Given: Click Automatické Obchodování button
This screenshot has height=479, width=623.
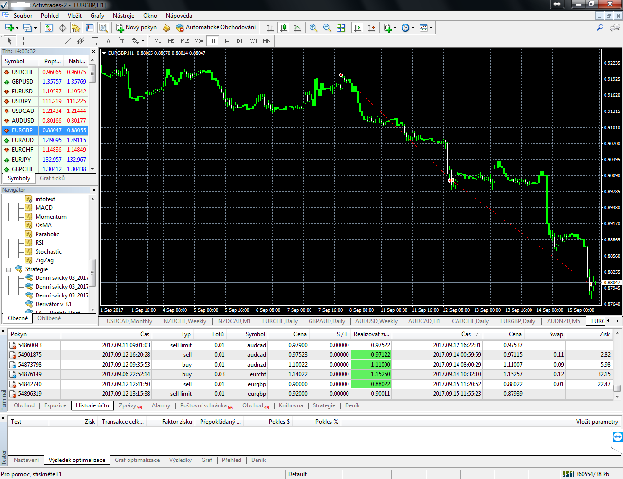Looking at the screenshot, I should tap(216, 28).
